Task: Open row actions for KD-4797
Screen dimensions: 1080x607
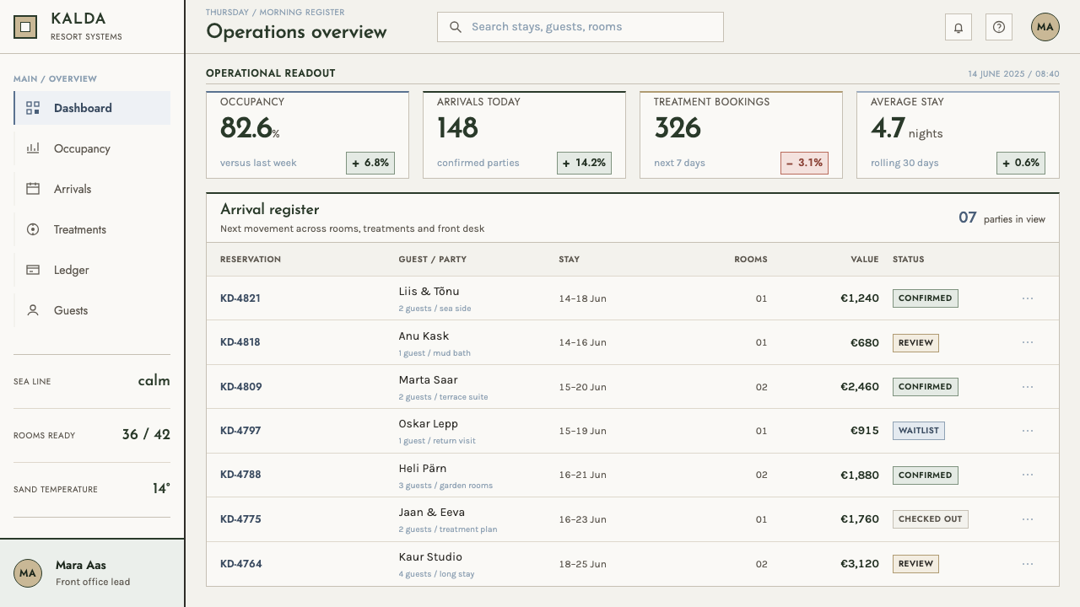Action: coord(1028,431)
